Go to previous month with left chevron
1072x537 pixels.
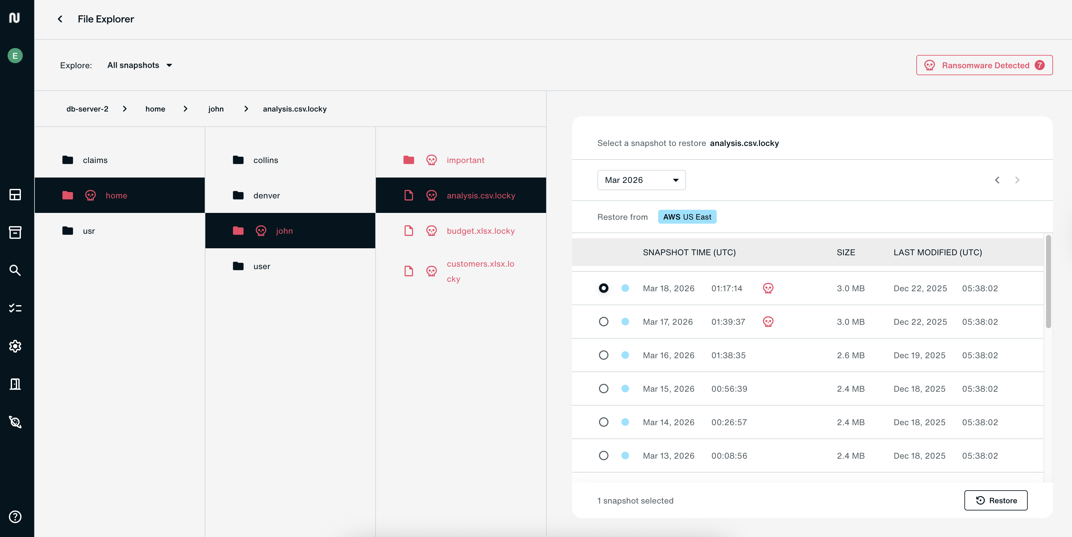pyautogui.click(x=997, y=180)
